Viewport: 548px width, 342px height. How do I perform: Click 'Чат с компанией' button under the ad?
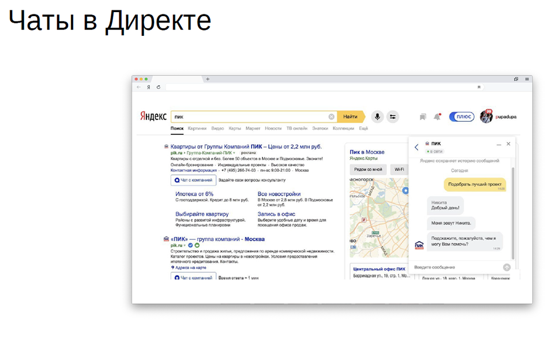[193, 181]
